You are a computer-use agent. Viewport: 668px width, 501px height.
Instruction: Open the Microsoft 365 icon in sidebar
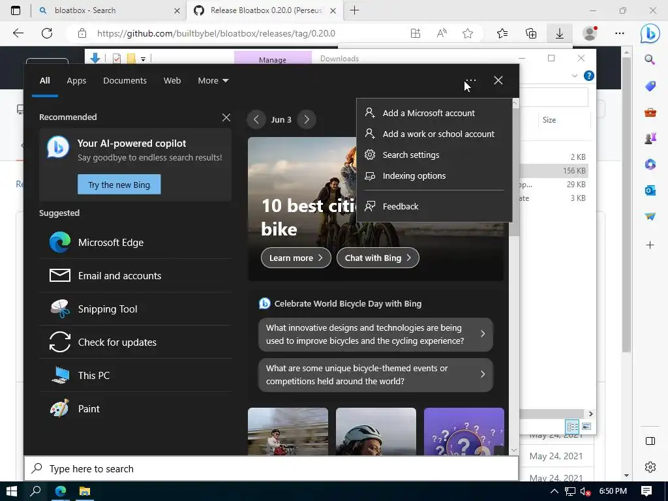pos(650,164)
